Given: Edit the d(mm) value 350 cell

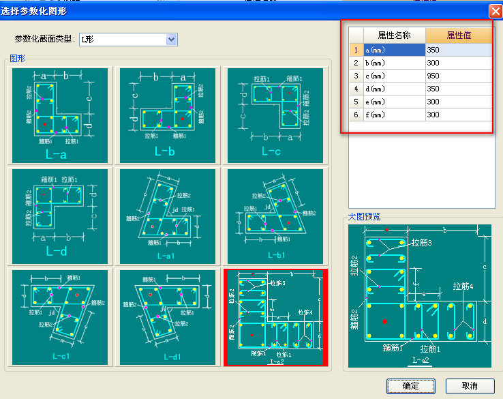Looking at the screenshot, I should click(x=459, y=89).
